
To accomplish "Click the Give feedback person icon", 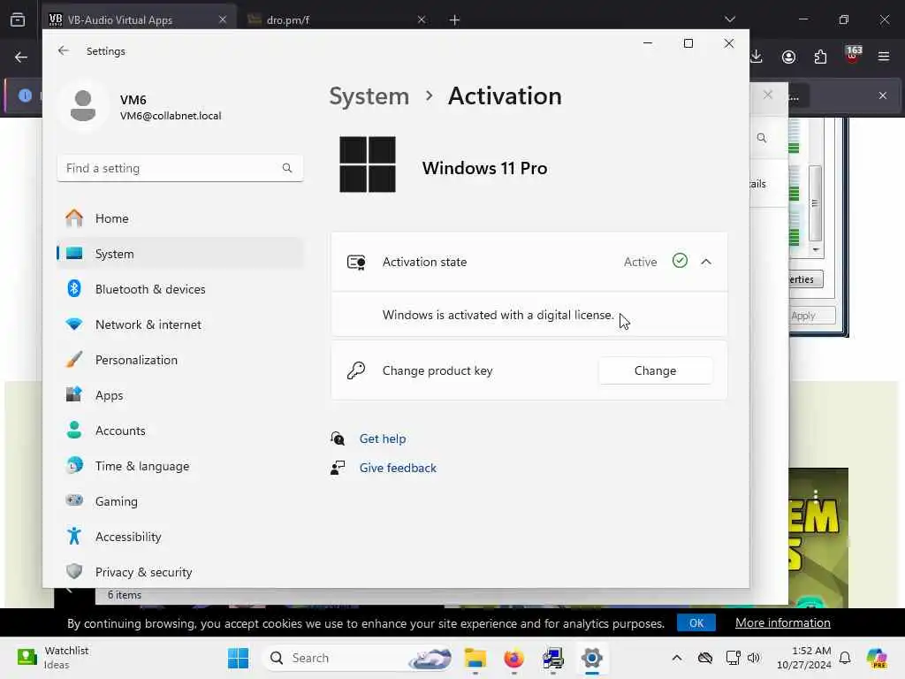I will point(338,468).
